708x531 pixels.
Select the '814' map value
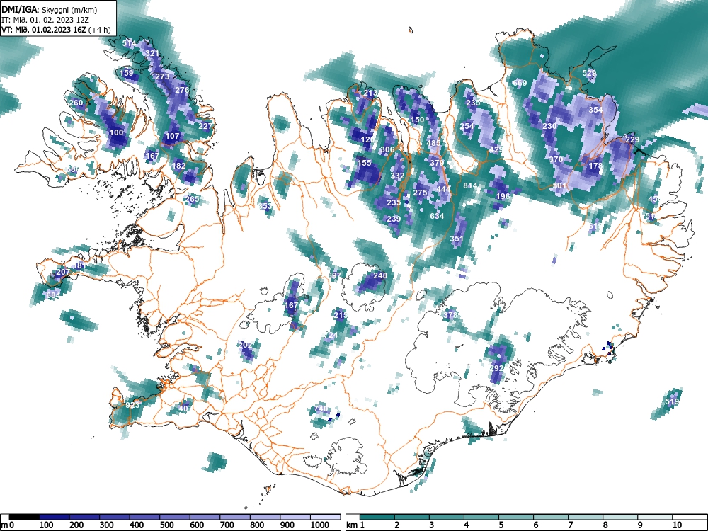click(x=470, y=185)
